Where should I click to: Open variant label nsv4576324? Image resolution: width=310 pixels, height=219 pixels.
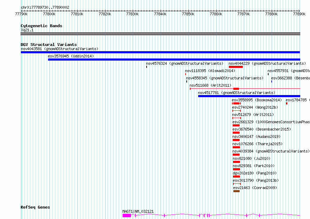185,63
